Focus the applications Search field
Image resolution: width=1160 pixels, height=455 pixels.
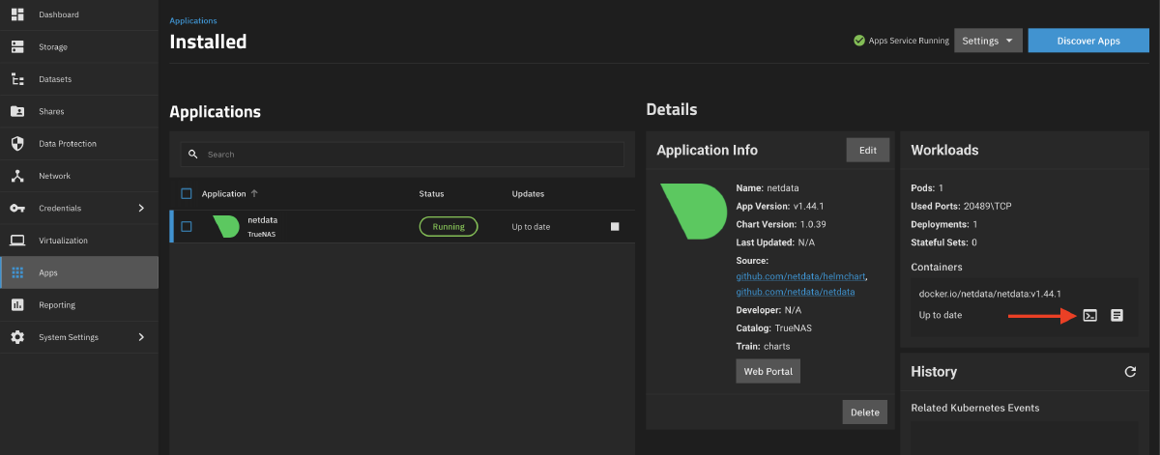tap(402, 155)
